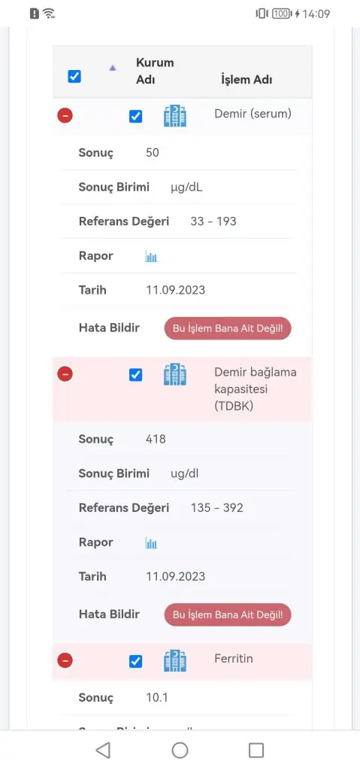The height and width of the screenshot is (771, 360).
Task: Collapse the Demir (serum) row with red minus
Action: coord(65,115)
